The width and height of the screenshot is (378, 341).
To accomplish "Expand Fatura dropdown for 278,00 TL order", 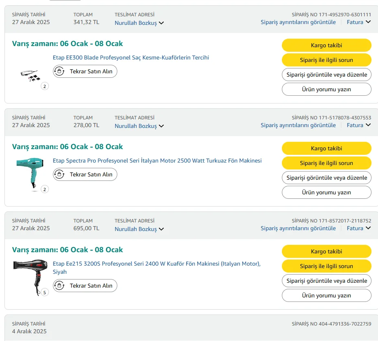I will (359, 125).
